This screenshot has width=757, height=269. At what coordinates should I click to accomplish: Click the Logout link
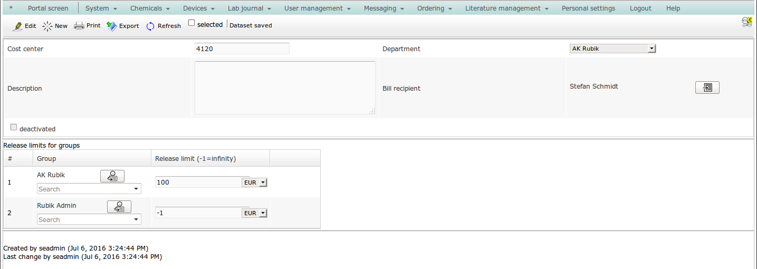pyautogui.click(x=640, y=8)
